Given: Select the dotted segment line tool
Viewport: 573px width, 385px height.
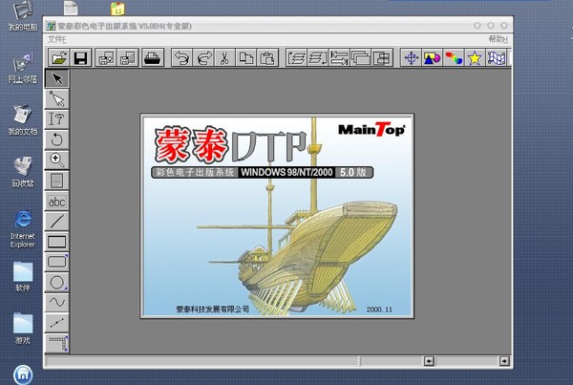Looking at the screenshot, I should (56, 323).
